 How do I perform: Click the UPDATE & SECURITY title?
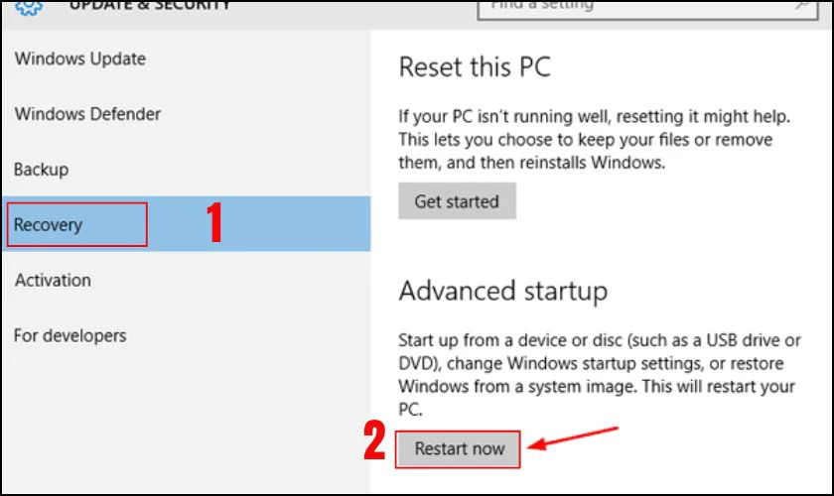point(149,6)
